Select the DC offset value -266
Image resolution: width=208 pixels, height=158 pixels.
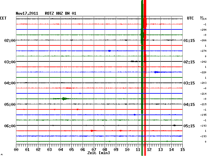point(203,40)
